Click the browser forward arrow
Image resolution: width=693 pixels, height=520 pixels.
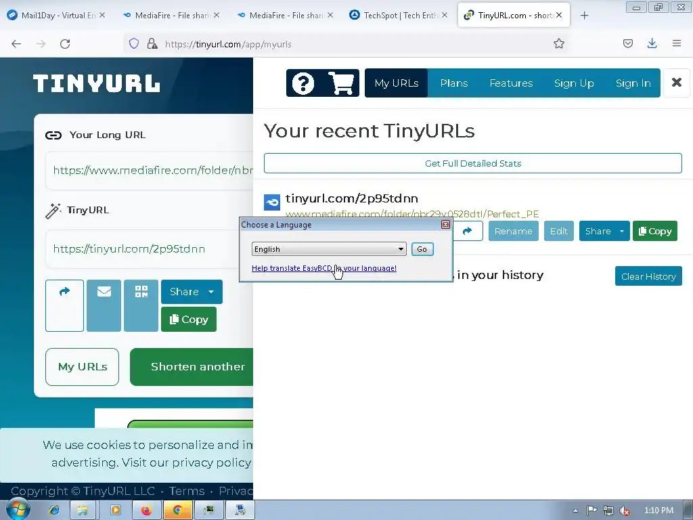click(x=41, y=44)
